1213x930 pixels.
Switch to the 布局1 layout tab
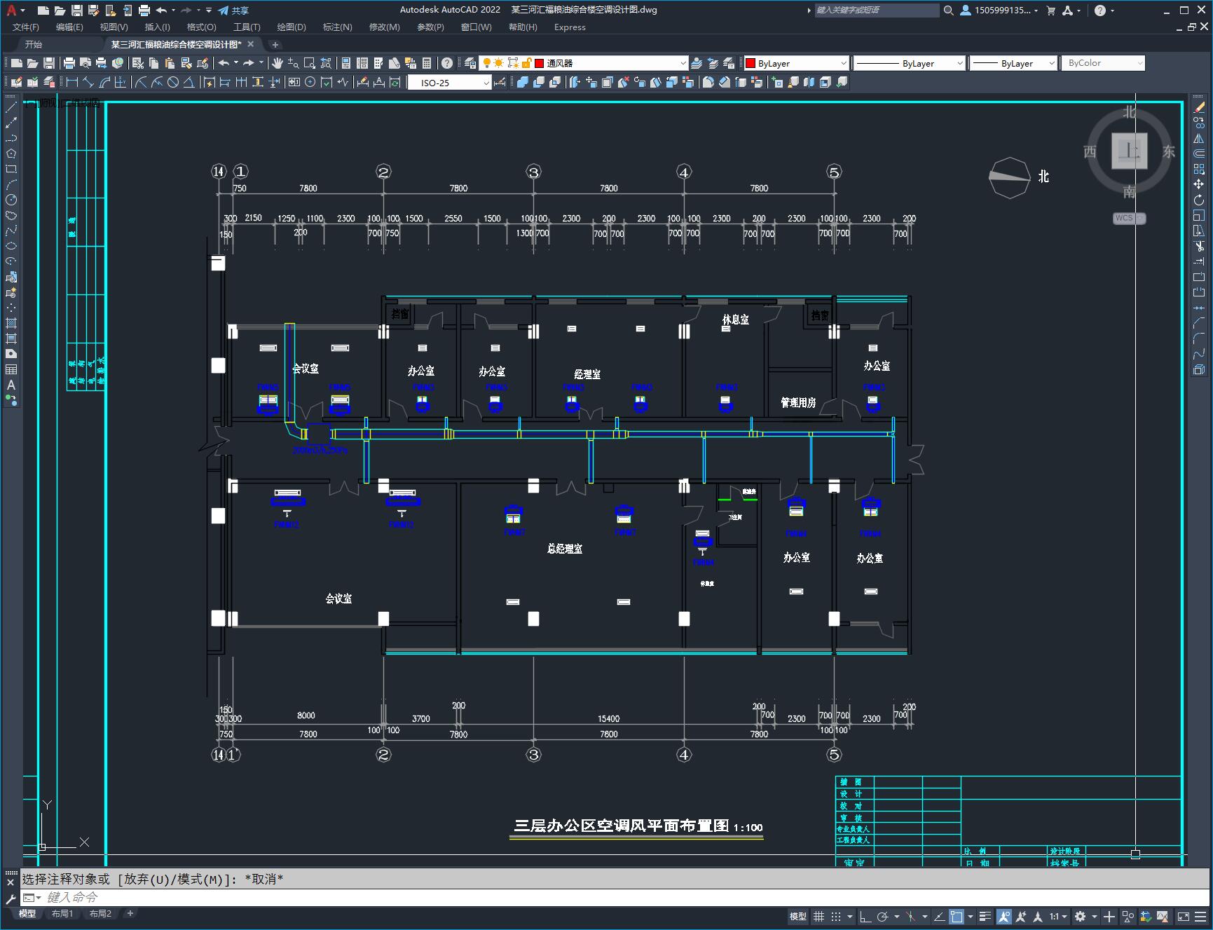tap(62, 913)
